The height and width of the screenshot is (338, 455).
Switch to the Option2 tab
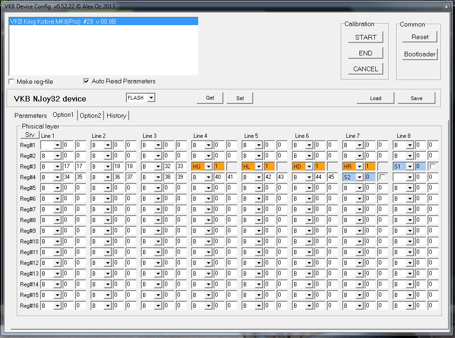(x=90, y=115)
